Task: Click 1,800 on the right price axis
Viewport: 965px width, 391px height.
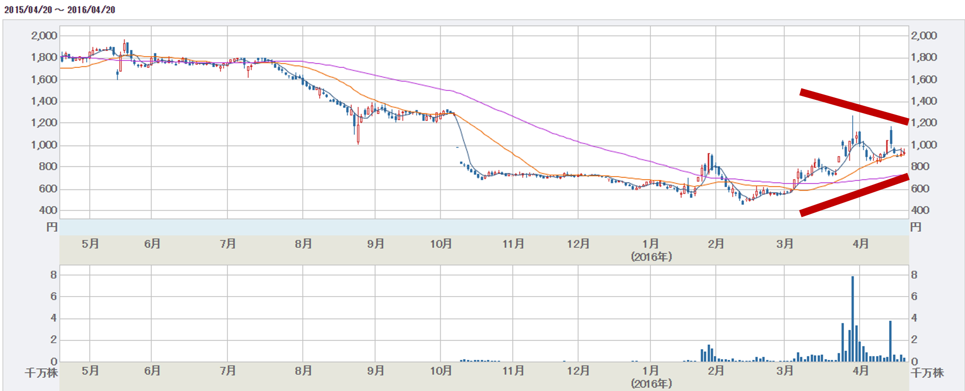Action: click(x=924, y=57)
